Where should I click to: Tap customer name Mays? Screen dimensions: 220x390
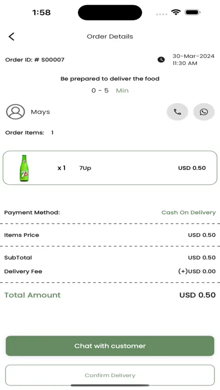click(40, 112)
